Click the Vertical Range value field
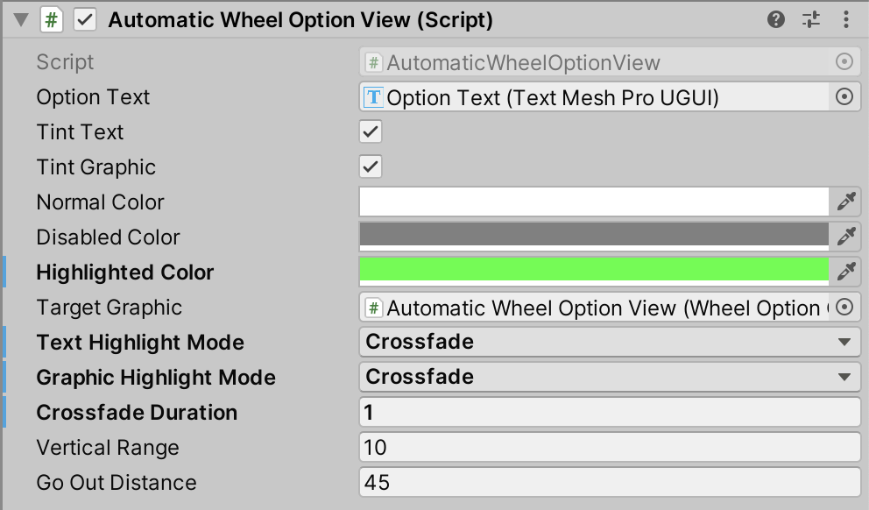 pos(610,448)
